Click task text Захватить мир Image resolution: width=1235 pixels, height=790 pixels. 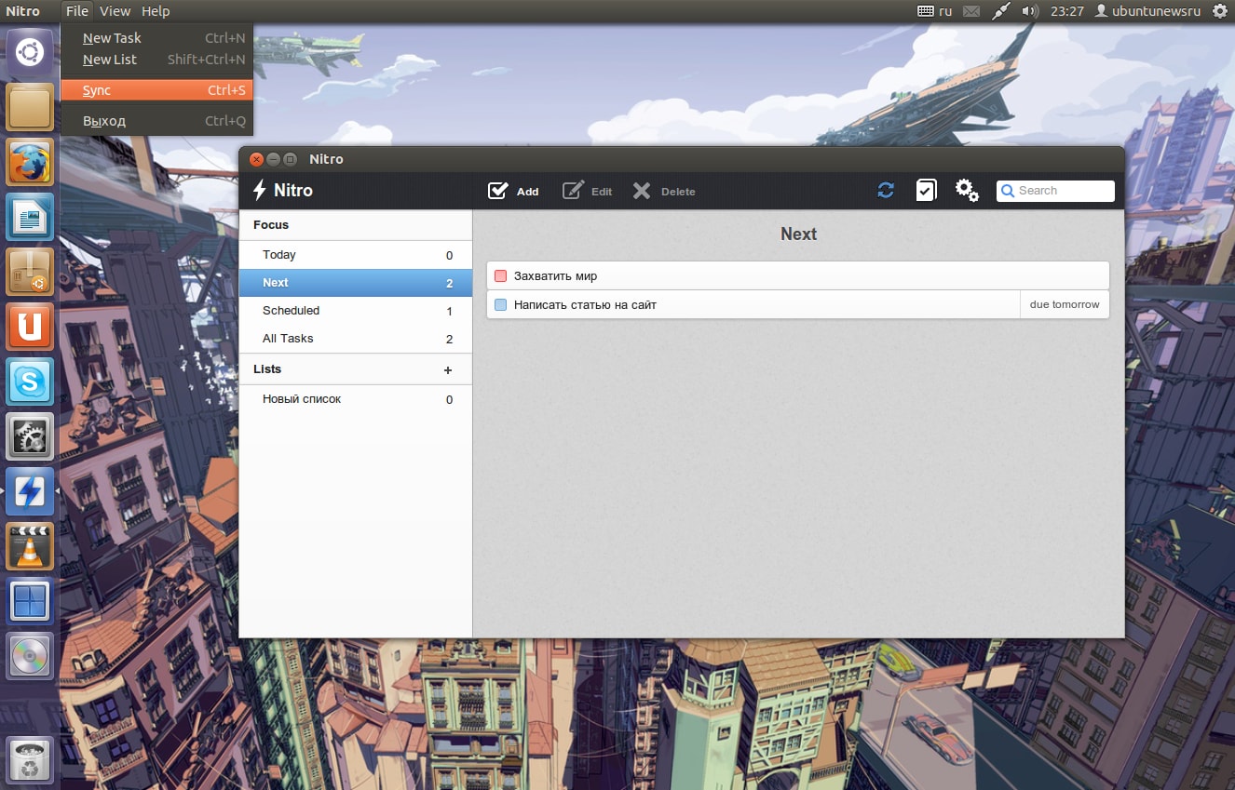(x=556, y=276)
